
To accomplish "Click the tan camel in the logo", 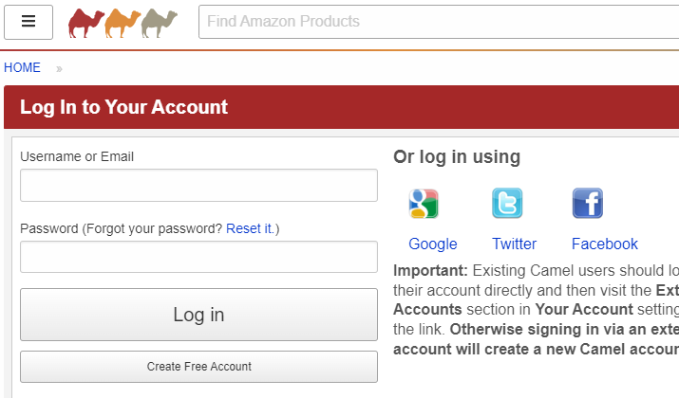I will (x=159, y=24).
